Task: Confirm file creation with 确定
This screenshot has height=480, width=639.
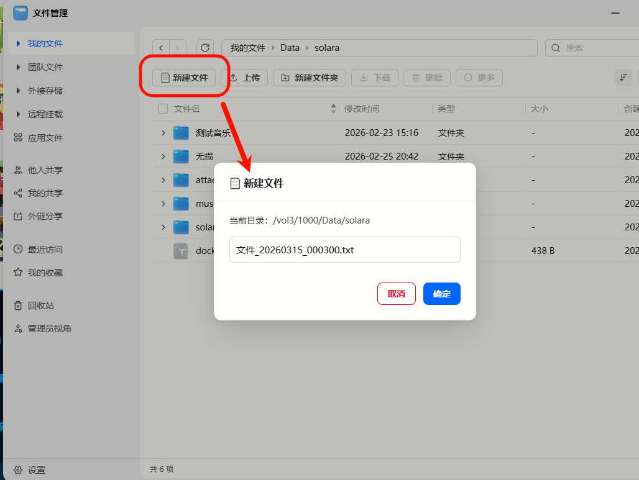Action: tap(442, 294)
